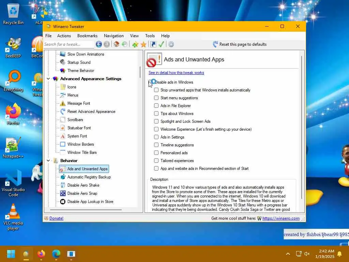Select Slow Down Animations tree item

click(x=86, y=54)
